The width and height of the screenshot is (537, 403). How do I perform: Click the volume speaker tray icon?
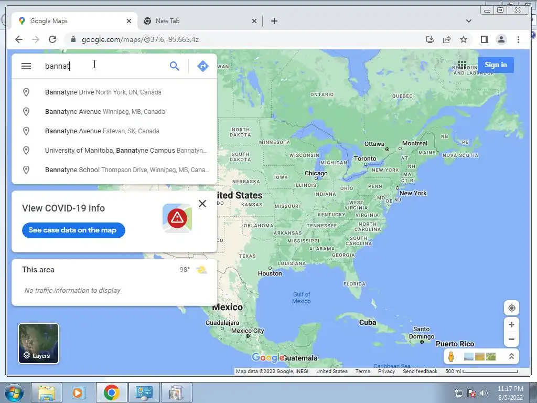(x=484, y=393)
